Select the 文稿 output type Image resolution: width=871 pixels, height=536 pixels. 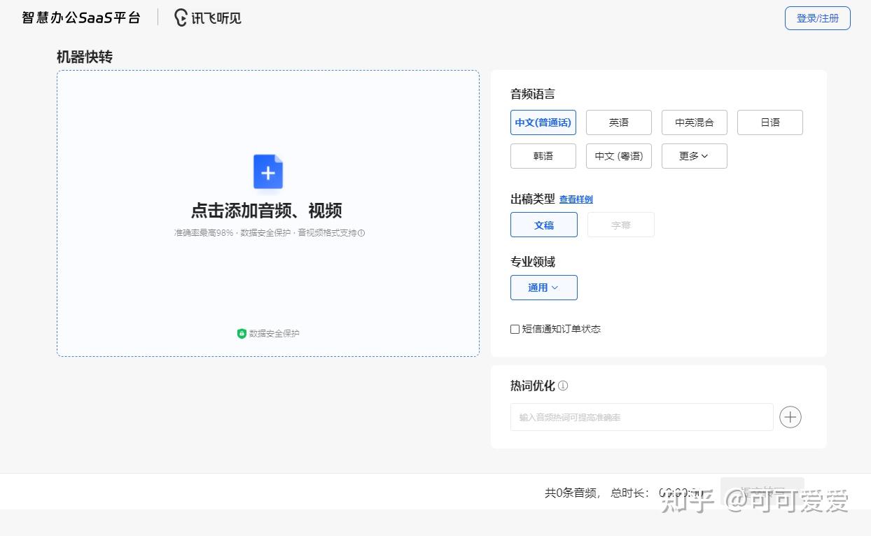[x=544, y=225]
